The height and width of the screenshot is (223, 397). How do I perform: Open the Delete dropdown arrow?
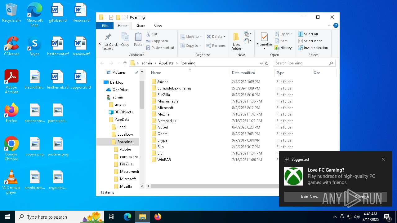pos(225,37)
